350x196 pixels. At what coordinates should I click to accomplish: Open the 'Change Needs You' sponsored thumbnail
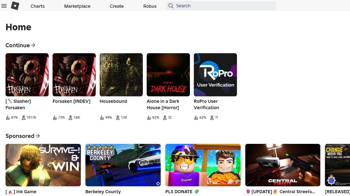pos(337,165)
